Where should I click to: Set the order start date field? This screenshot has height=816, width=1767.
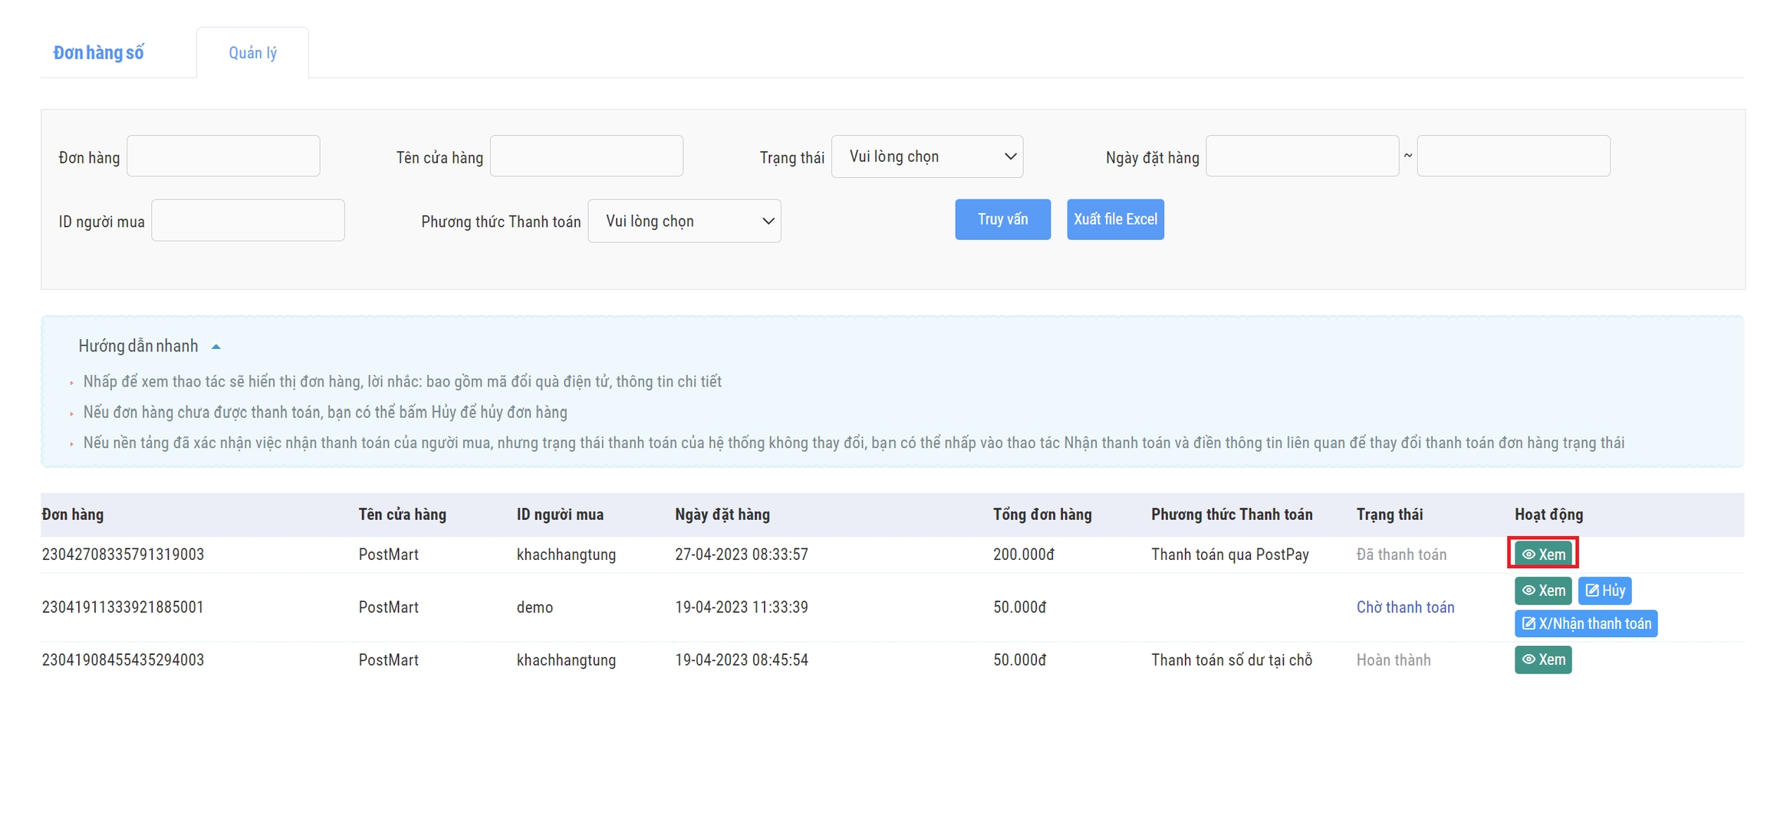click(x=1301, y=156)
